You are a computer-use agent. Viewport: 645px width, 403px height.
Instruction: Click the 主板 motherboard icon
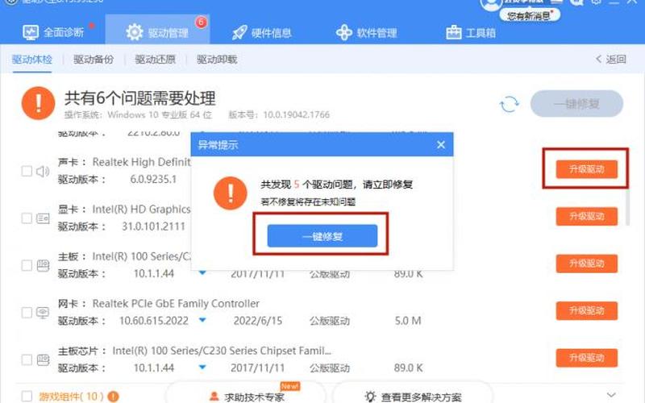[x=43, y=266]
